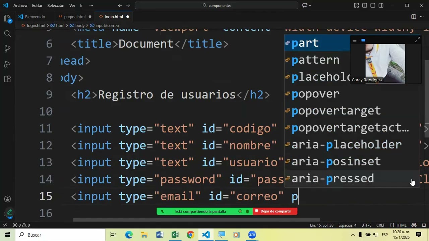Show more menus with the ellipsis
This screenshot has height=241, width=429.
point(91,5)
